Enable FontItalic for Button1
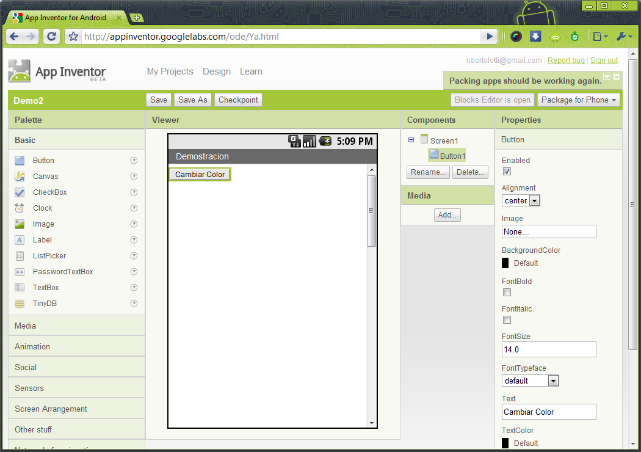Image resolution: width=641 pixels, height=452 pixels. point(507,319)
